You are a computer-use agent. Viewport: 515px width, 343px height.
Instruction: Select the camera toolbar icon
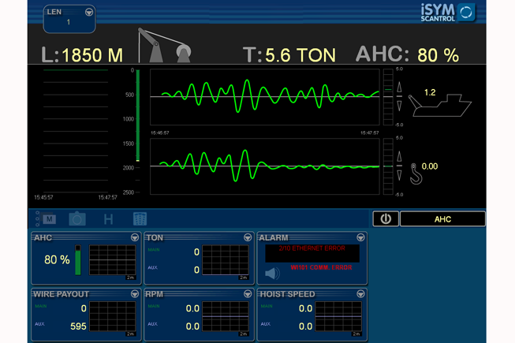77,219
